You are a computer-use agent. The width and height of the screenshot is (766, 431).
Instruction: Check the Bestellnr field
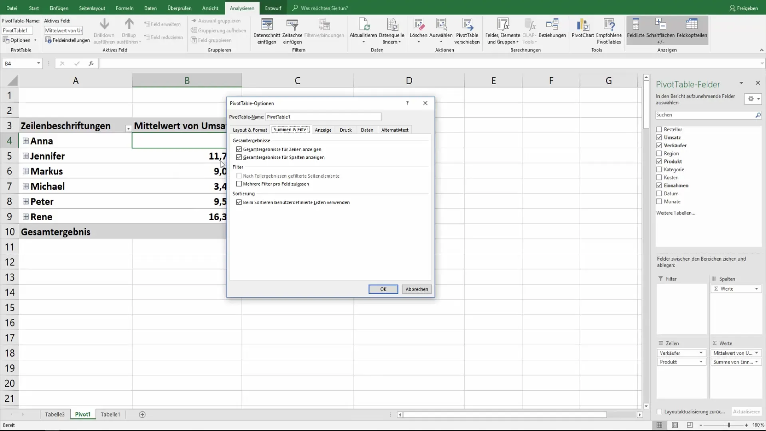click(x=659, y=129)
